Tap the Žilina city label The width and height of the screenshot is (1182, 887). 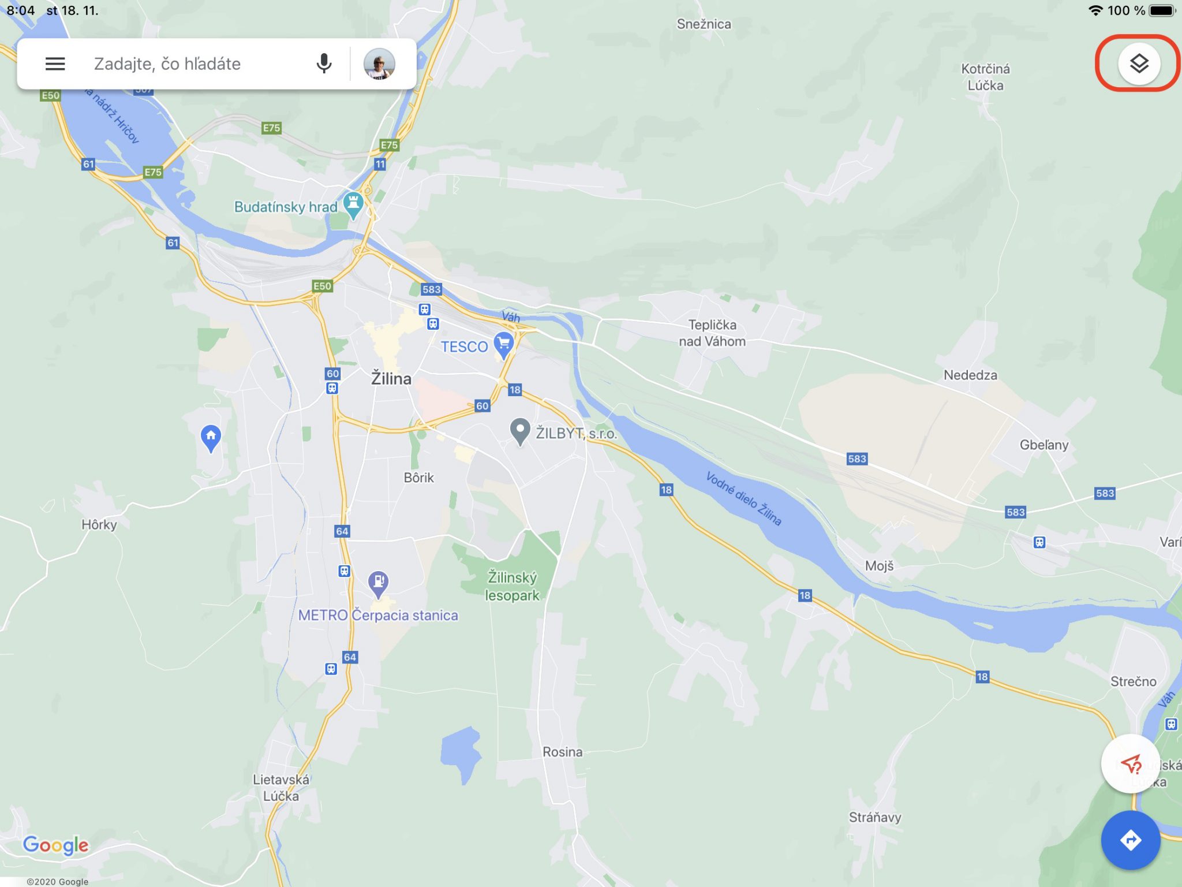tap(391, 379)
